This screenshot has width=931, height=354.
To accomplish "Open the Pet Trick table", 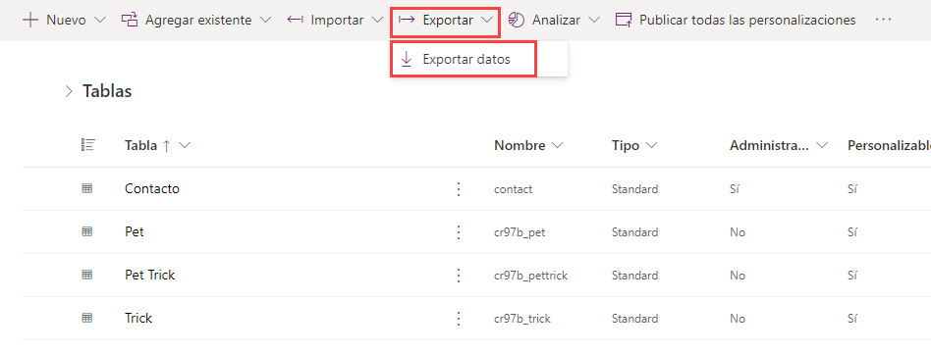I will [149, 276].
